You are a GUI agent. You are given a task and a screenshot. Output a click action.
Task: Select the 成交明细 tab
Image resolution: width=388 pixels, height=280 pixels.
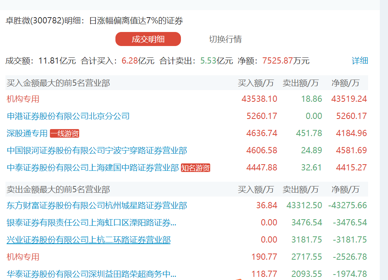click(x=148, y=39)
